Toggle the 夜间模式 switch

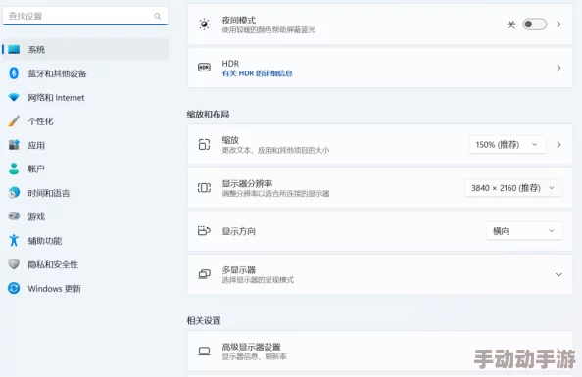534,24
